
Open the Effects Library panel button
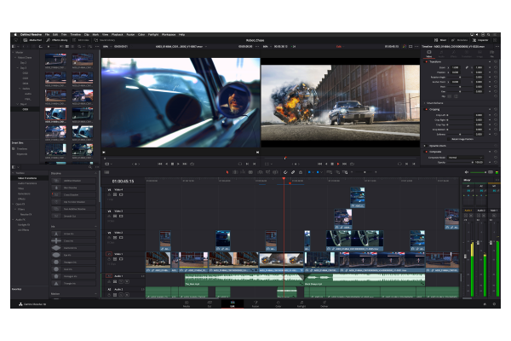(x=57, y=40)
